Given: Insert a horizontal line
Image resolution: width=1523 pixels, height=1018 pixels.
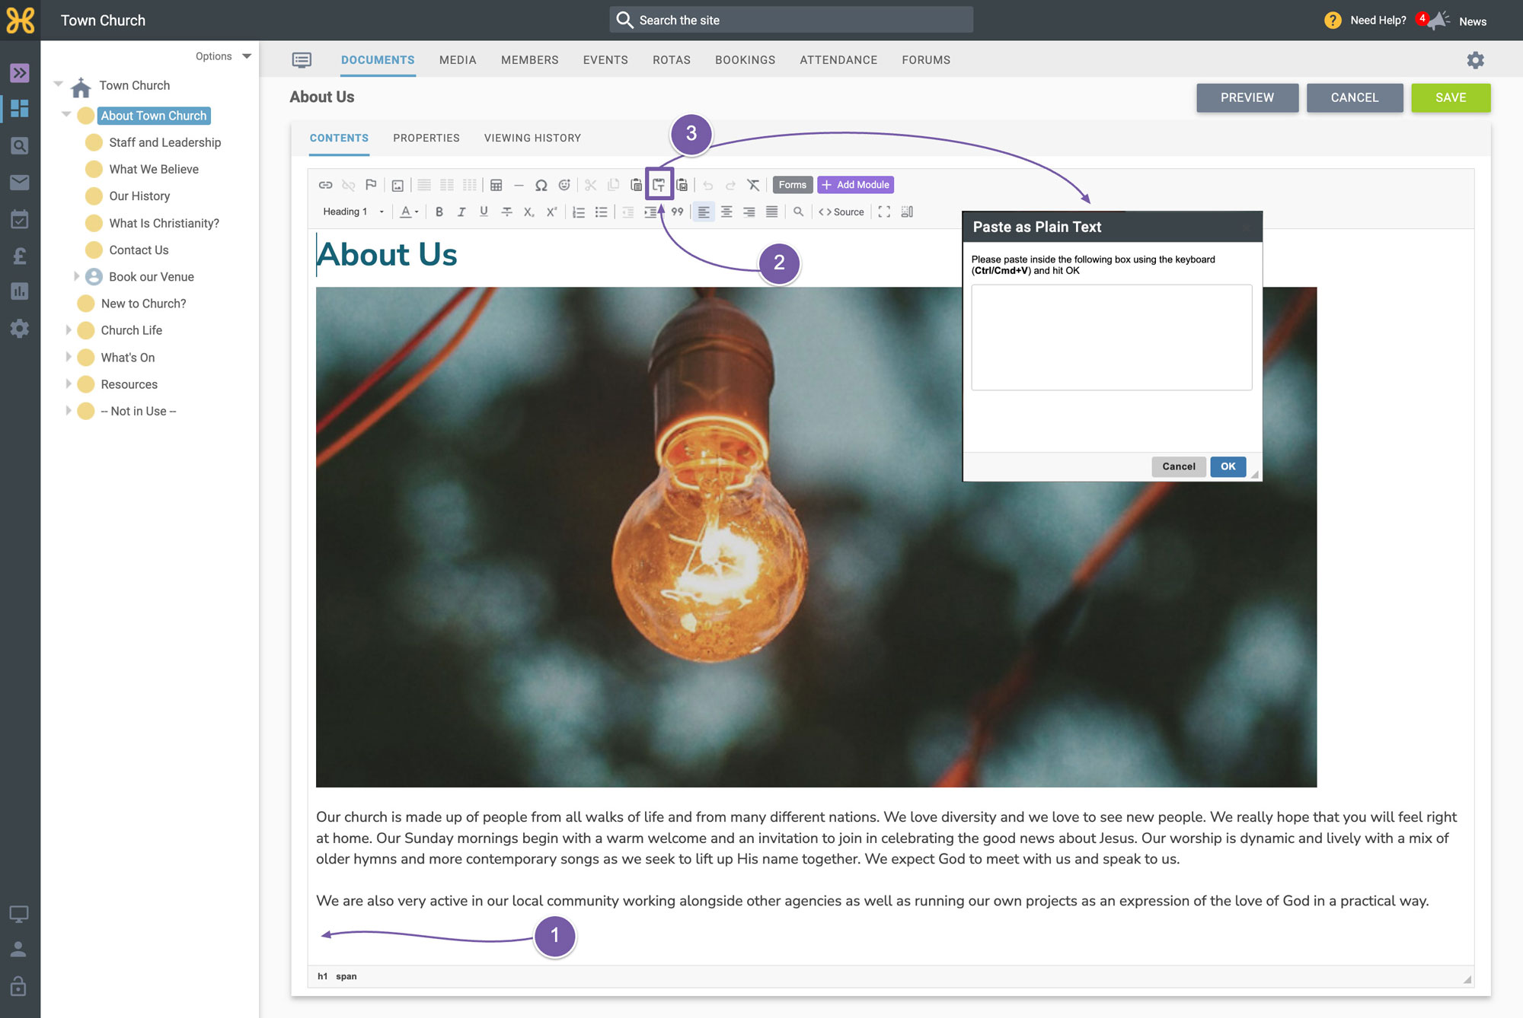Looking at the screenshot, I should (519, 185).
